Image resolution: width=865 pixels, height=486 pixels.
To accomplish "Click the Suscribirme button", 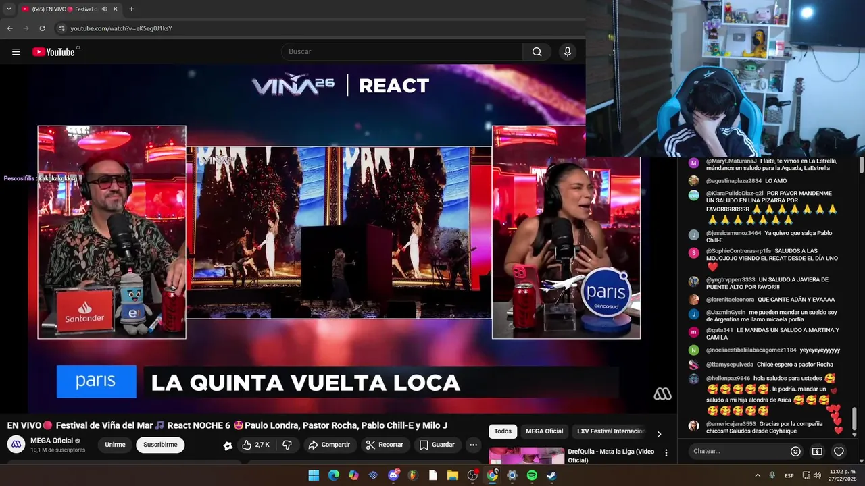I will [160, 445].
